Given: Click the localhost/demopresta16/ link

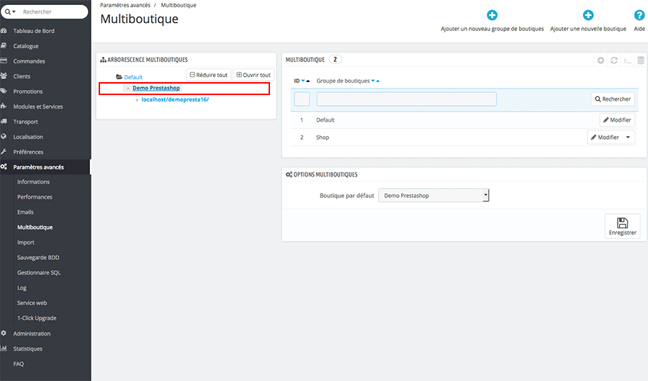Looking at the screenshot, I should coord(175,99).
